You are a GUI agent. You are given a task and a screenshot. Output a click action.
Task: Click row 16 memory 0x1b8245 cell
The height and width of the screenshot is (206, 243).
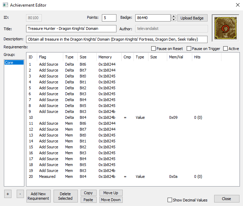107,153
